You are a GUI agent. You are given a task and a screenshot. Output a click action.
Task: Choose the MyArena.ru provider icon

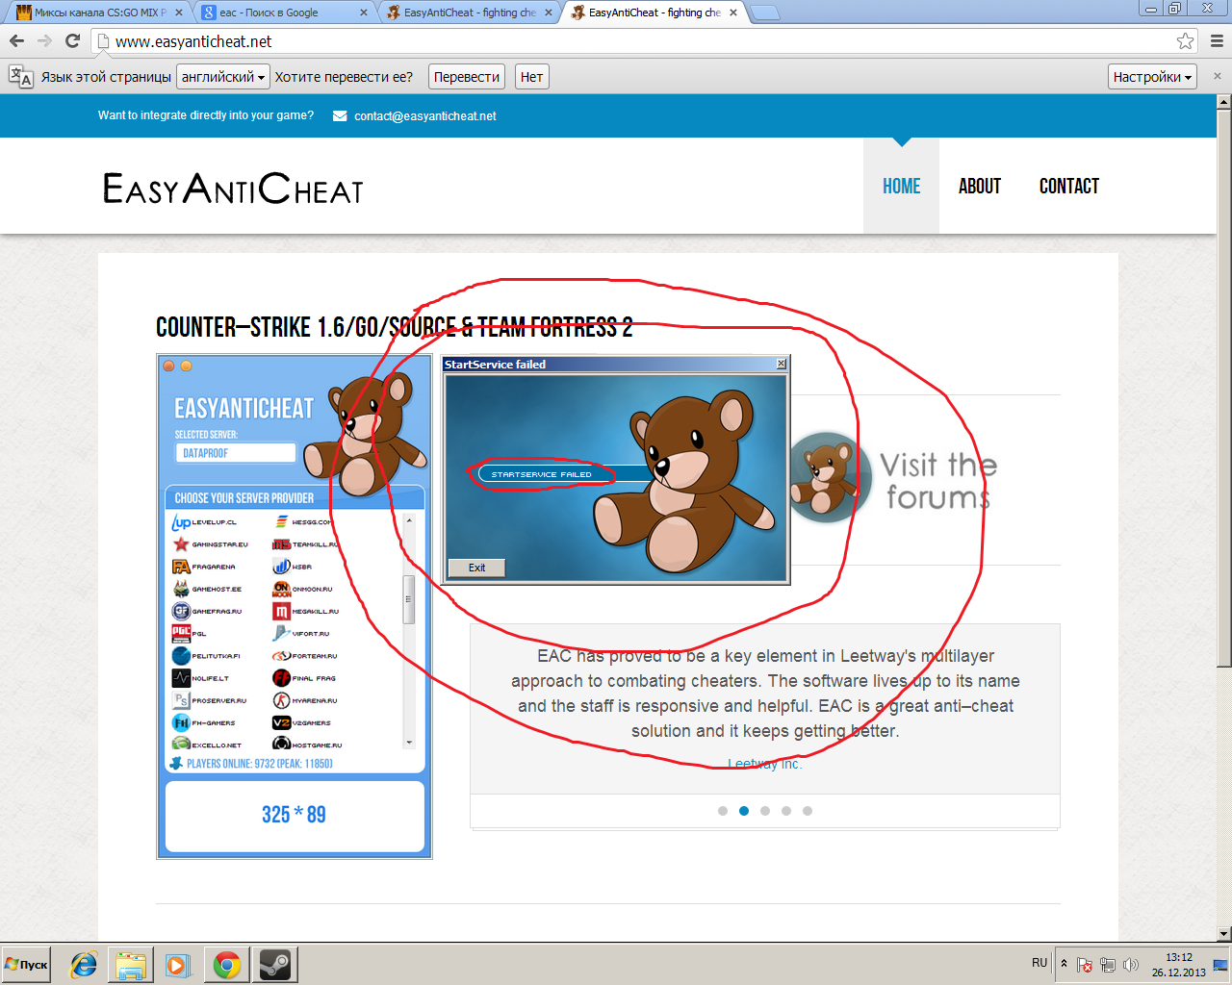(281, 700)
